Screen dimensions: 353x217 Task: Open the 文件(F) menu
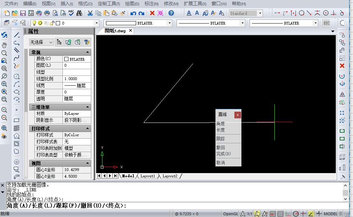pyautogui.click(x=11, y=4)
